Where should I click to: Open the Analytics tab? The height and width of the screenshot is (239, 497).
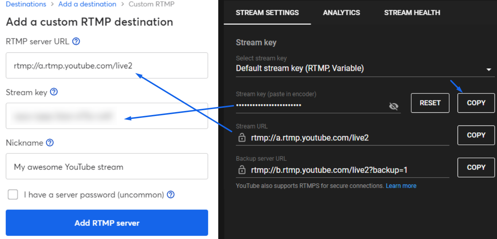pos(341,13)
